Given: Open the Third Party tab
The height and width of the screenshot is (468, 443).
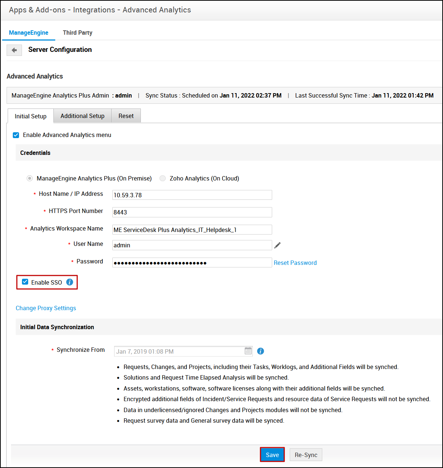Looking at the screenshot, I should point(78,33).
